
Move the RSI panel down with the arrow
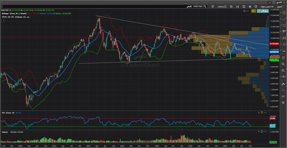pyautogui.click(x=259, y=112)
